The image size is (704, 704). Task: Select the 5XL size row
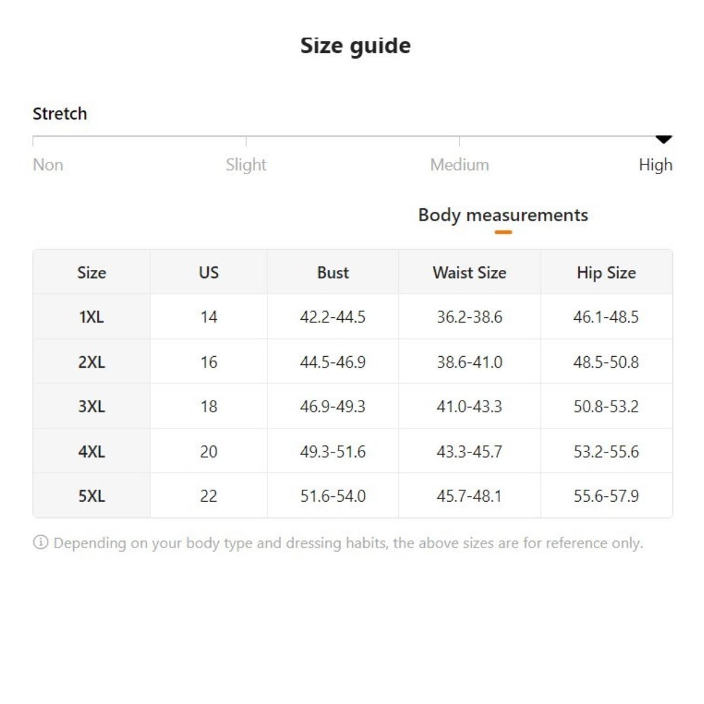tap(92, 496)
